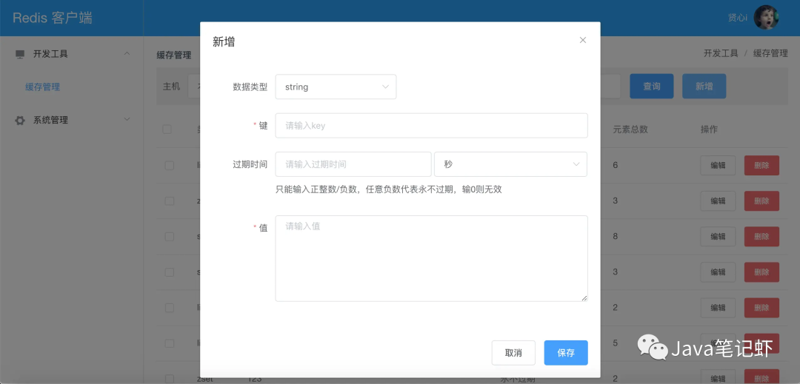Viewport: 800px width, 384px height.
Task: Click 开发工具 in the breadcrumb
Action: pyautogui.click(x=721, y=53)
